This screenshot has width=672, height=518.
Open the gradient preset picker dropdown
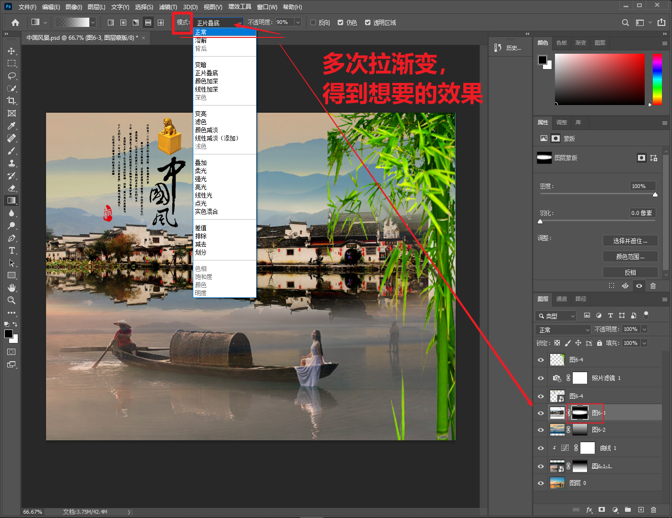[x=93, y=23]
